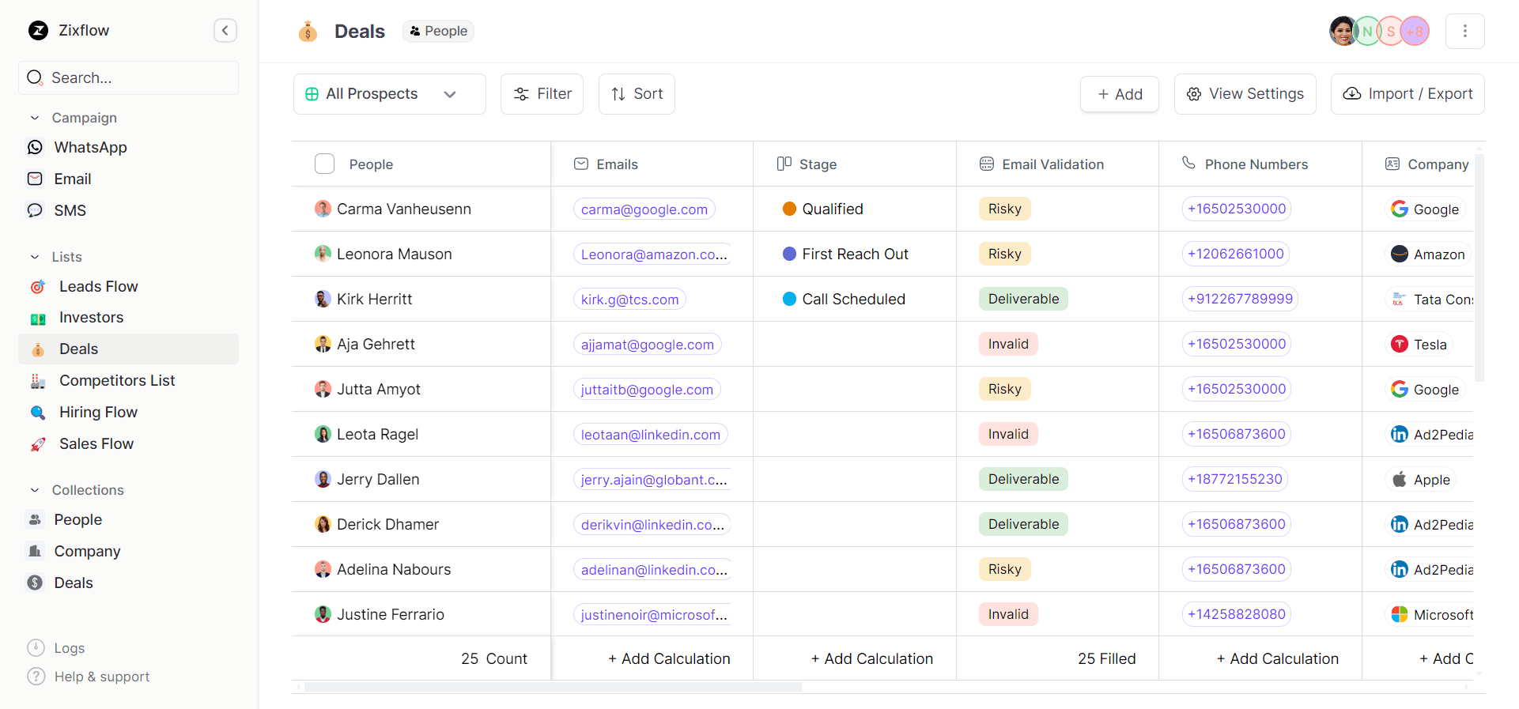Click the Tesla company logo chip
Viewport: 1519px width, 709px height.
click(x=1400, y=345)
